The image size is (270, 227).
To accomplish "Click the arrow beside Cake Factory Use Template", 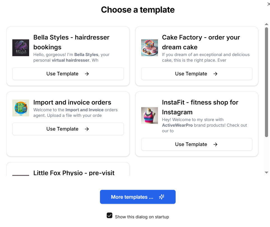I will click(215, 74).
